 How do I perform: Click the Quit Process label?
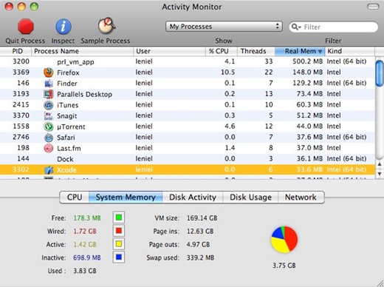pos(25,41)
